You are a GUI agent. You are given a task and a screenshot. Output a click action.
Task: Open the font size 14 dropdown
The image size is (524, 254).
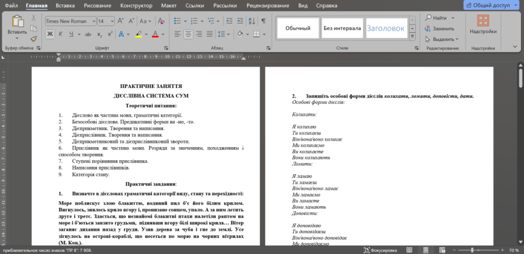(112, 21)
